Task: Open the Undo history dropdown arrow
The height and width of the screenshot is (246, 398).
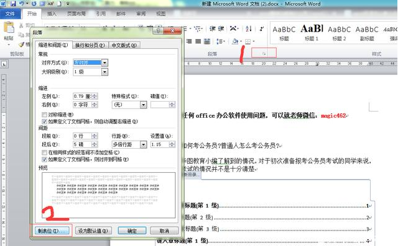Action: 27,4
